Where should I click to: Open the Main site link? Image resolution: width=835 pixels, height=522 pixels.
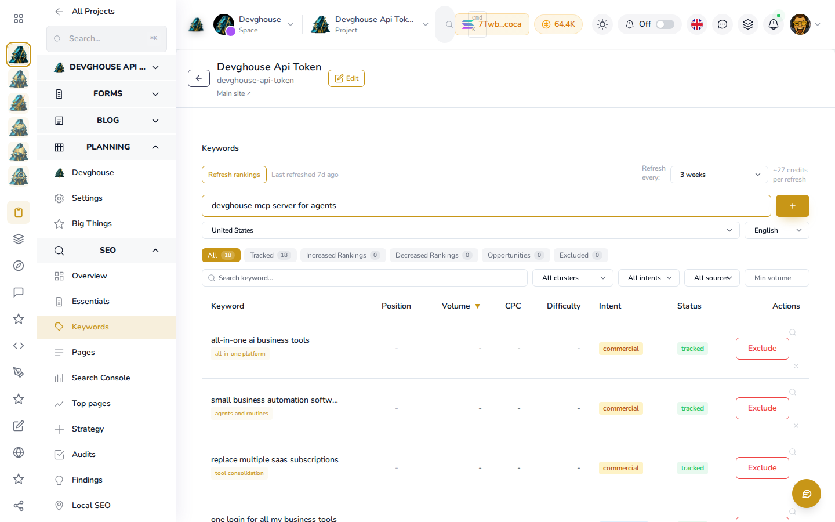click(x=234, y=93)
